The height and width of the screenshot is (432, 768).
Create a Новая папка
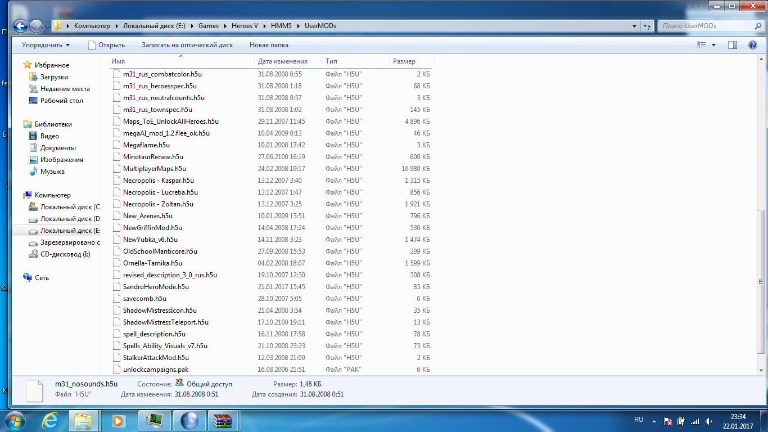tap(269, 45)
